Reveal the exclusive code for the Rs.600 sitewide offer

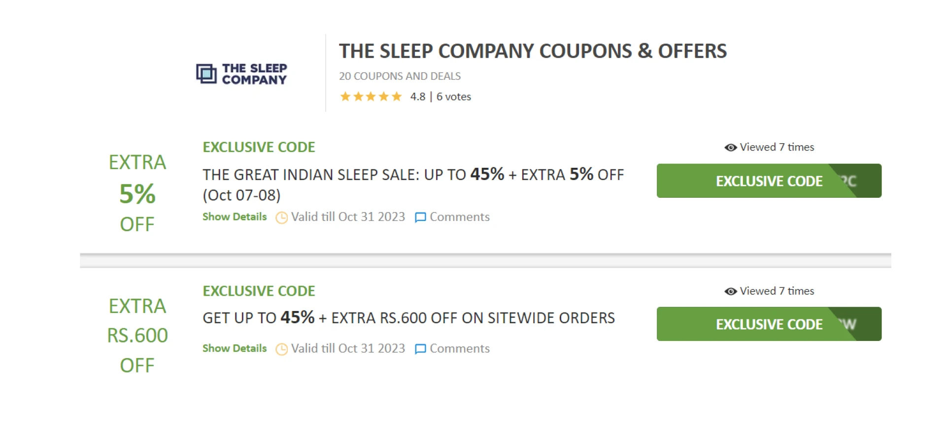click(x=769, y=324)
